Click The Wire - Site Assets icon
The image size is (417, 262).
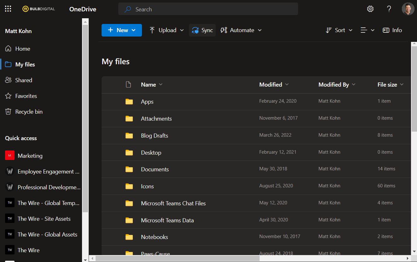coord(10,219)
